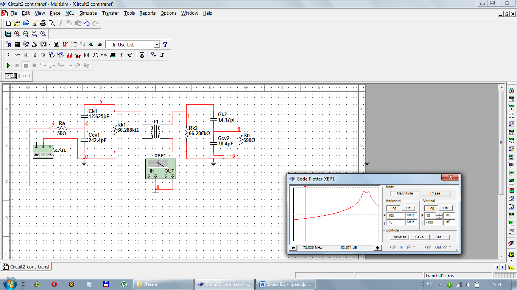This screenshot has height=290, width=517.
Task: Set Vertical axis to Log
Action: pos(431,208)
